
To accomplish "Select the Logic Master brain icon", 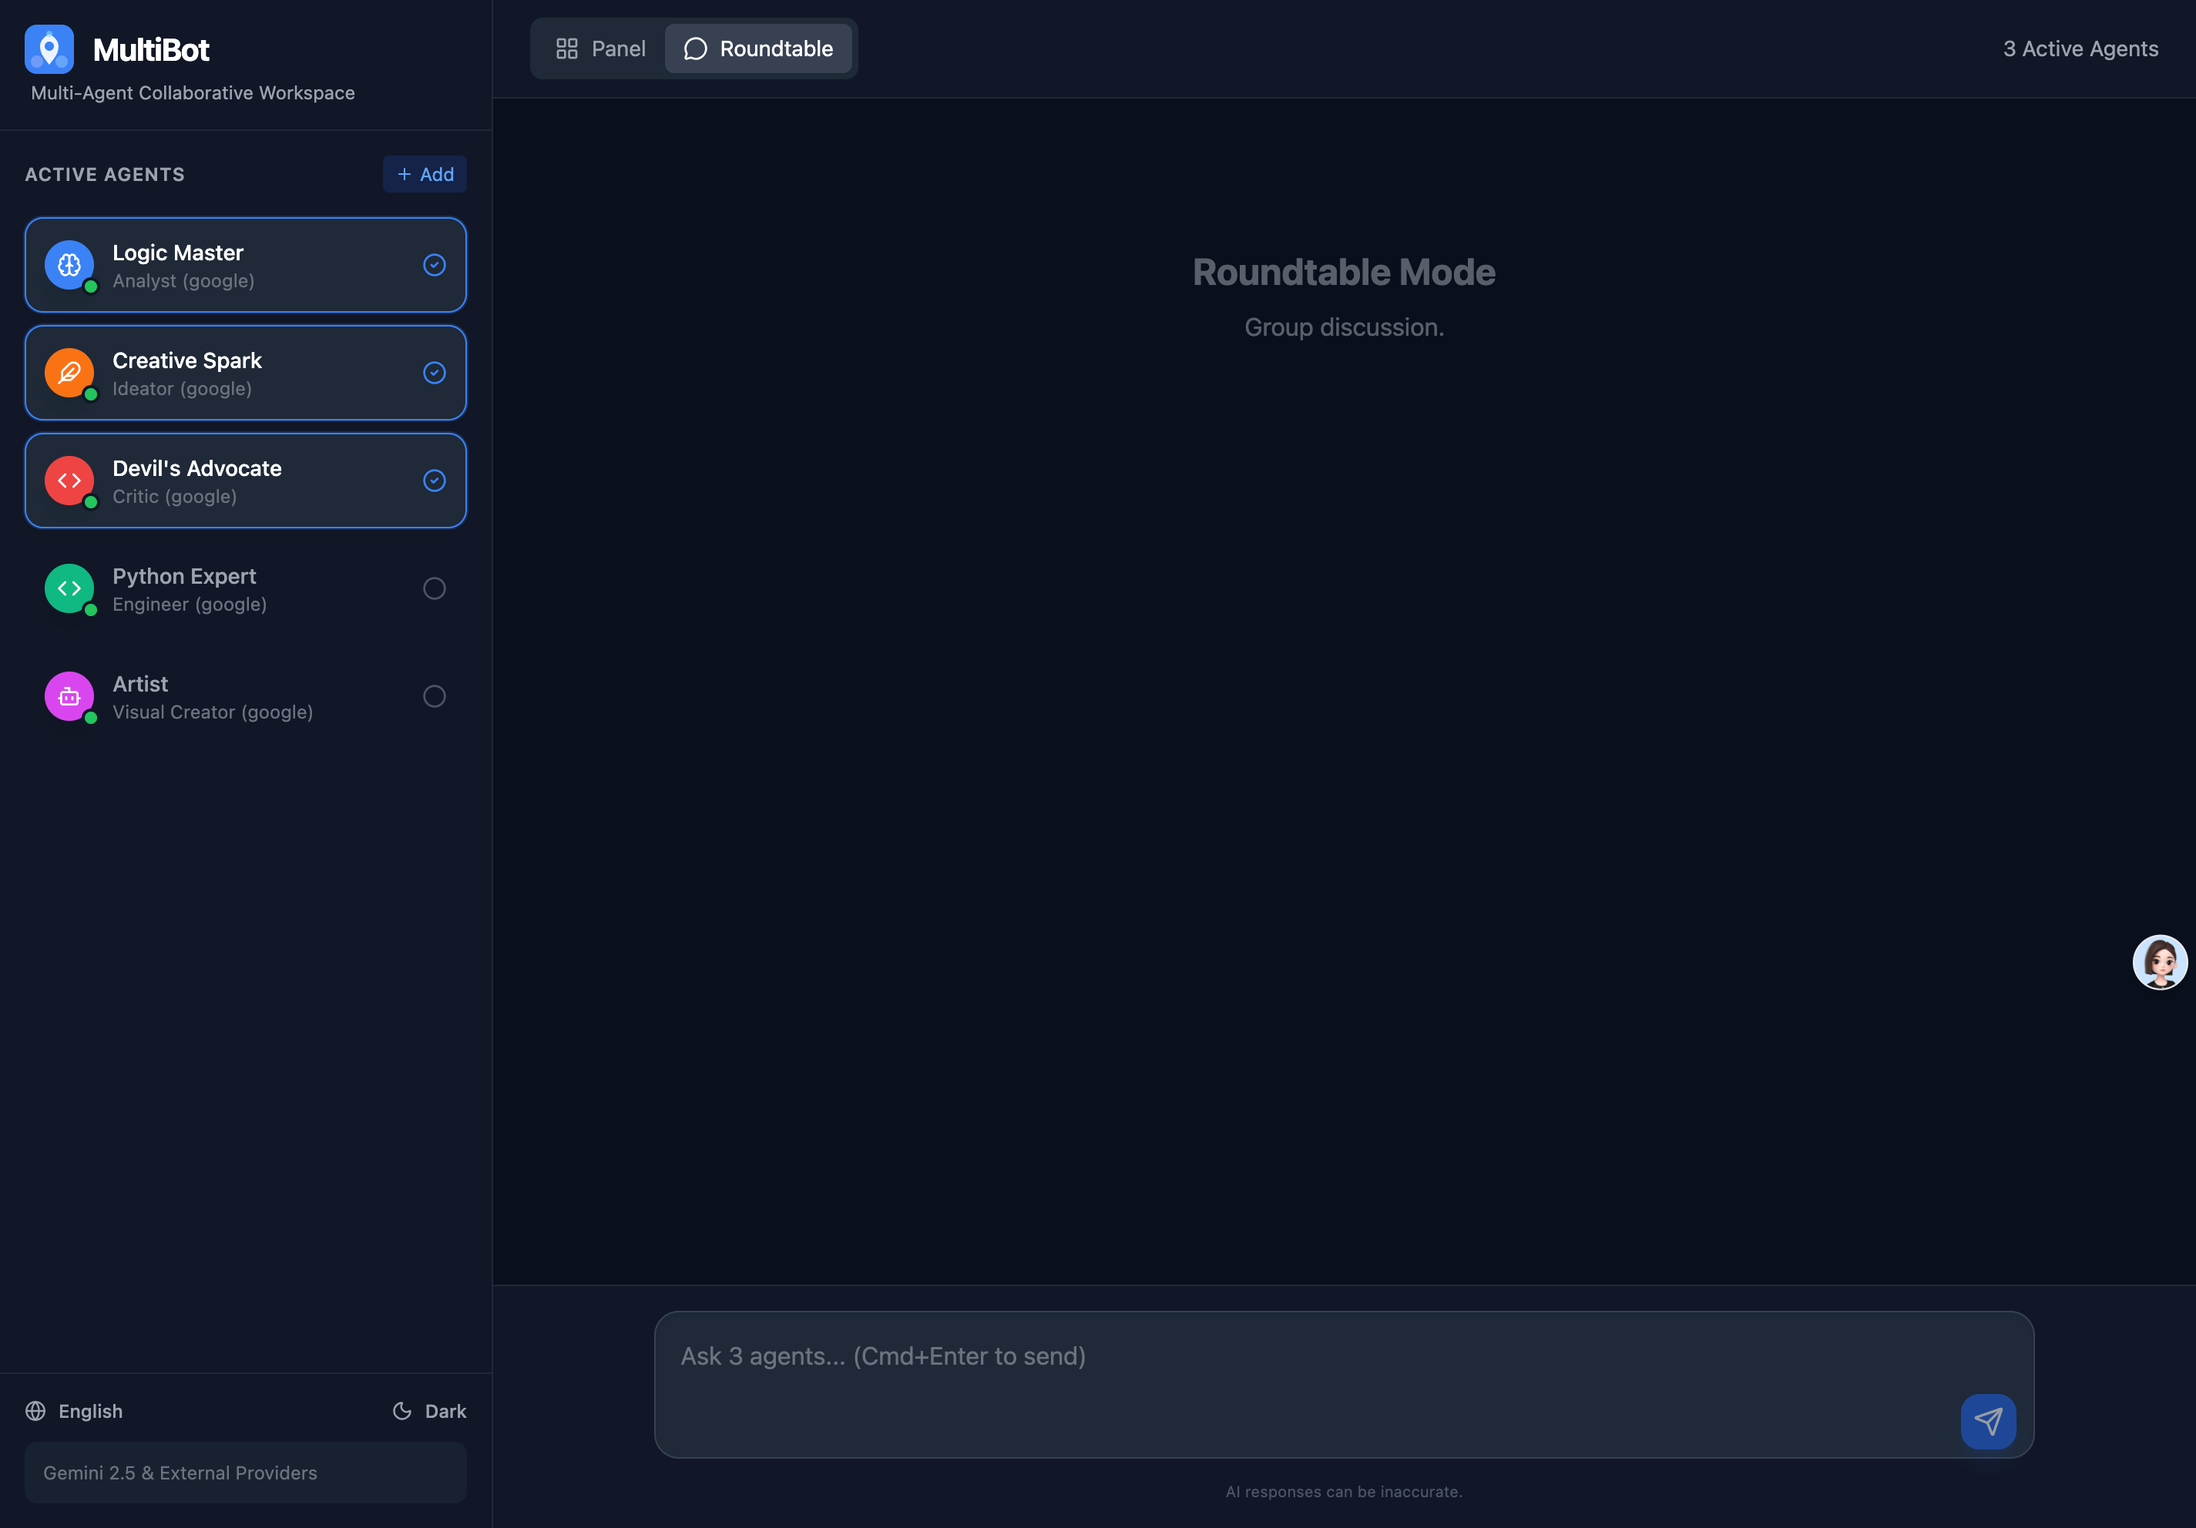I will 68,265.
